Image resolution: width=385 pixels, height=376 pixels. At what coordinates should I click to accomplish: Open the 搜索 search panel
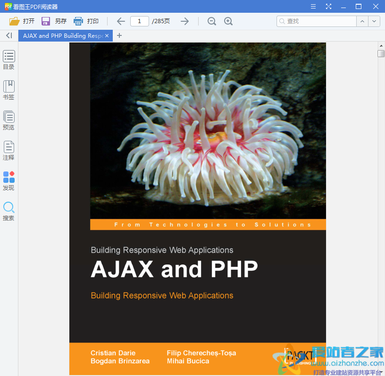[8, 210]
